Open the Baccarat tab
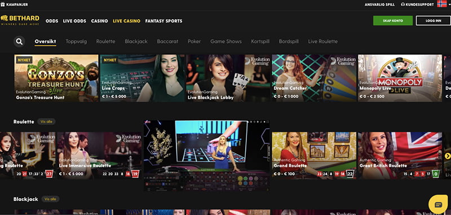Image resolution: width=451 pixels, height=215 pixels. (x=167, y=41)
